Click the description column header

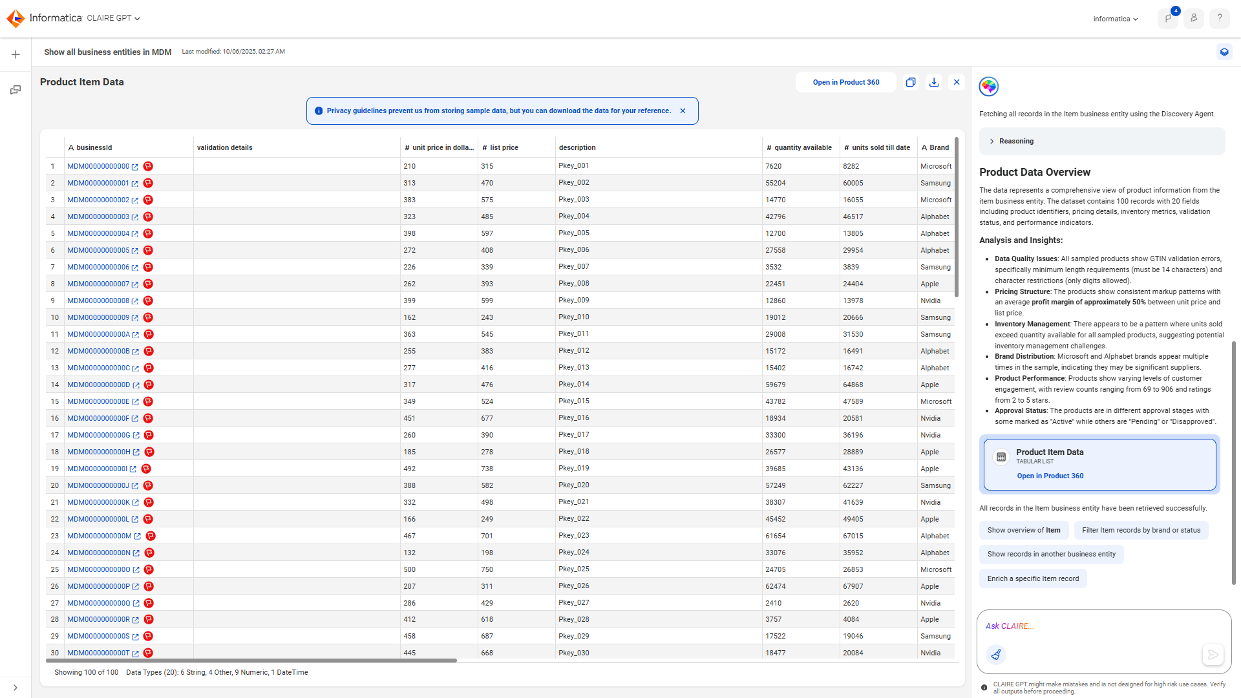[659, 147]
